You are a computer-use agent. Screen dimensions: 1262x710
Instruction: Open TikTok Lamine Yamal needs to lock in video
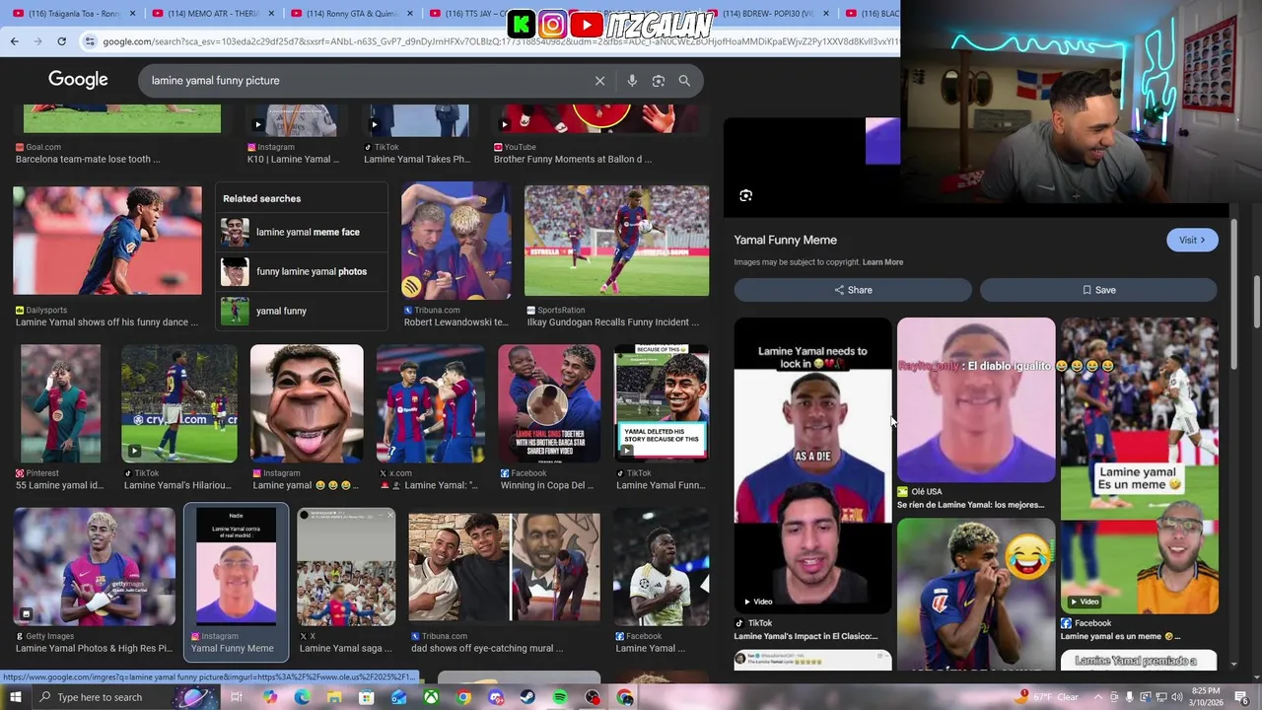812,463
